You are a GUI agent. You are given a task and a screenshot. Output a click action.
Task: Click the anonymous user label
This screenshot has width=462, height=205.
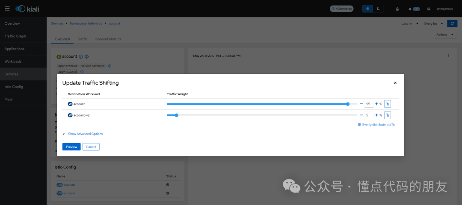click(444, 9)
